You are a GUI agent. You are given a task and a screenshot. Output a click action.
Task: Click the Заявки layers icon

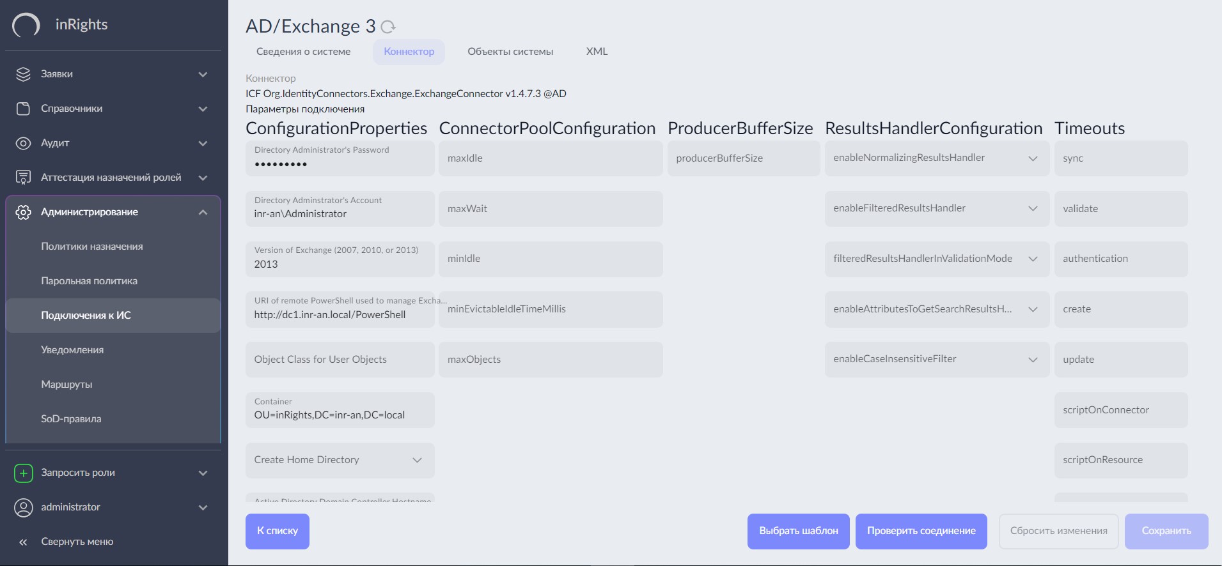23,74
